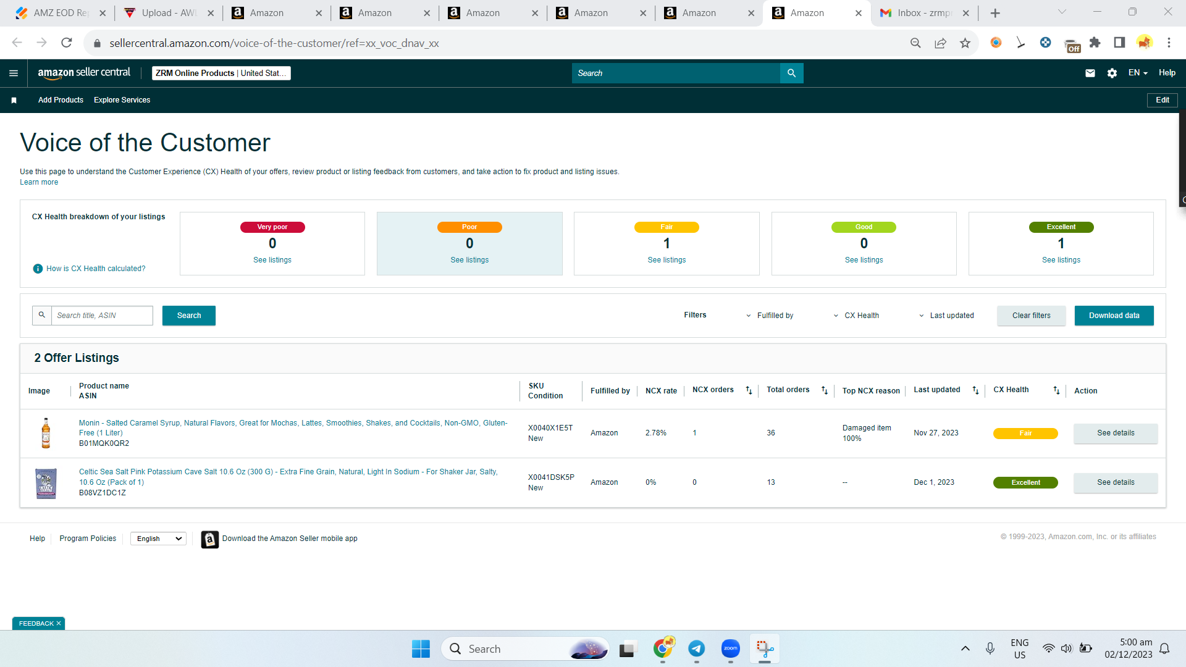See listings under Excellent
The image size is (1186, 667).
point(1061,260)
